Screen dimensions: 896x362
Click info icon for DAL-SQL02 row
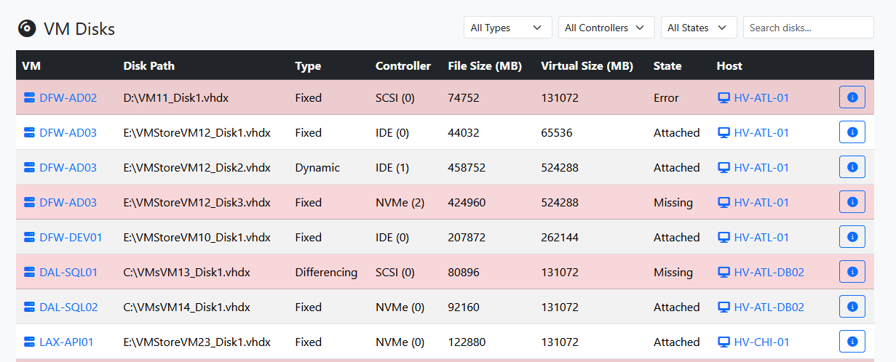click(x=852, y=307)
